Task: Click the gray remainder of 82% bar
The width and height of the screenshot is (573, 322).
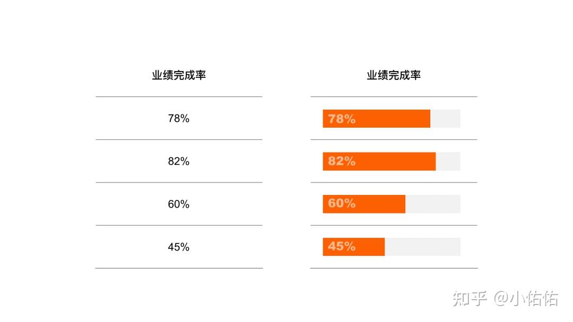Action: 448,161
